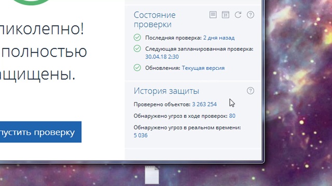This screenshot has height=186, width=332.
Task: Select the 'Состояние проверки' heading
Action: tap(155, 20)
